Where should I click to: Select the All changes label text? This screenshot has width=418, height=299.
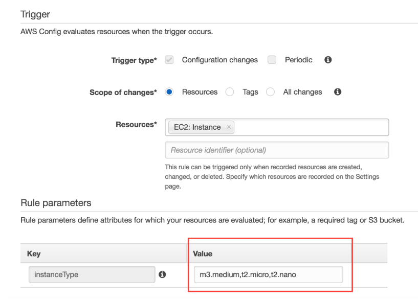tap(302, 92)
